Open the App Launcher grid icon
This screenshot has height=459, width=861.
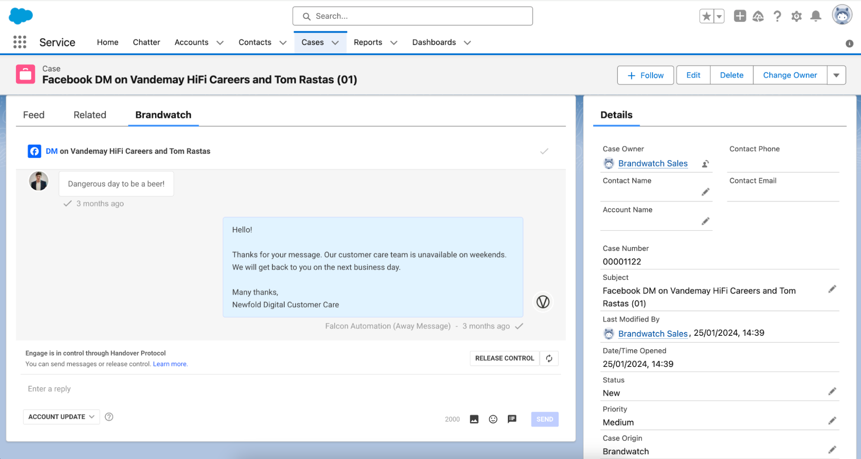[x=20, y=42]
